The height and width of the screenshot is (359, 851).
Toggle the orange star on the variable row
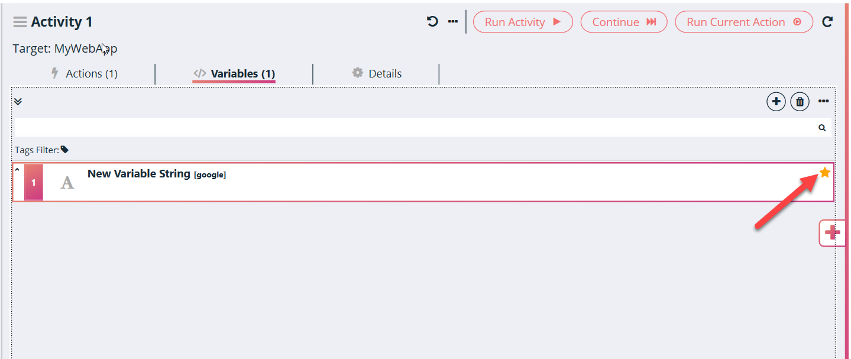(825, 173)
